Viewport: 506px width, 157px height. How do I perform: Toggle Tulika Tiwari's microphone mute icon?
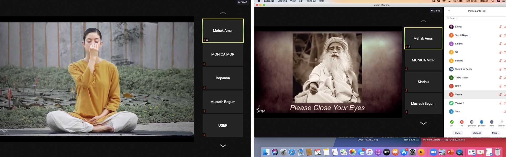pos(500,78)
